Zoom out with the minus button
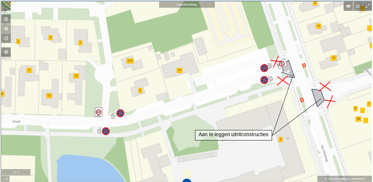The height and width of the screenshot is (182, 373). [x=6, y=38]
